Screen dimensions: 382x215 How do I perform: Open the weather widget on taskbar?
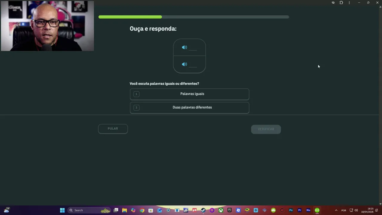click(6, 210)
